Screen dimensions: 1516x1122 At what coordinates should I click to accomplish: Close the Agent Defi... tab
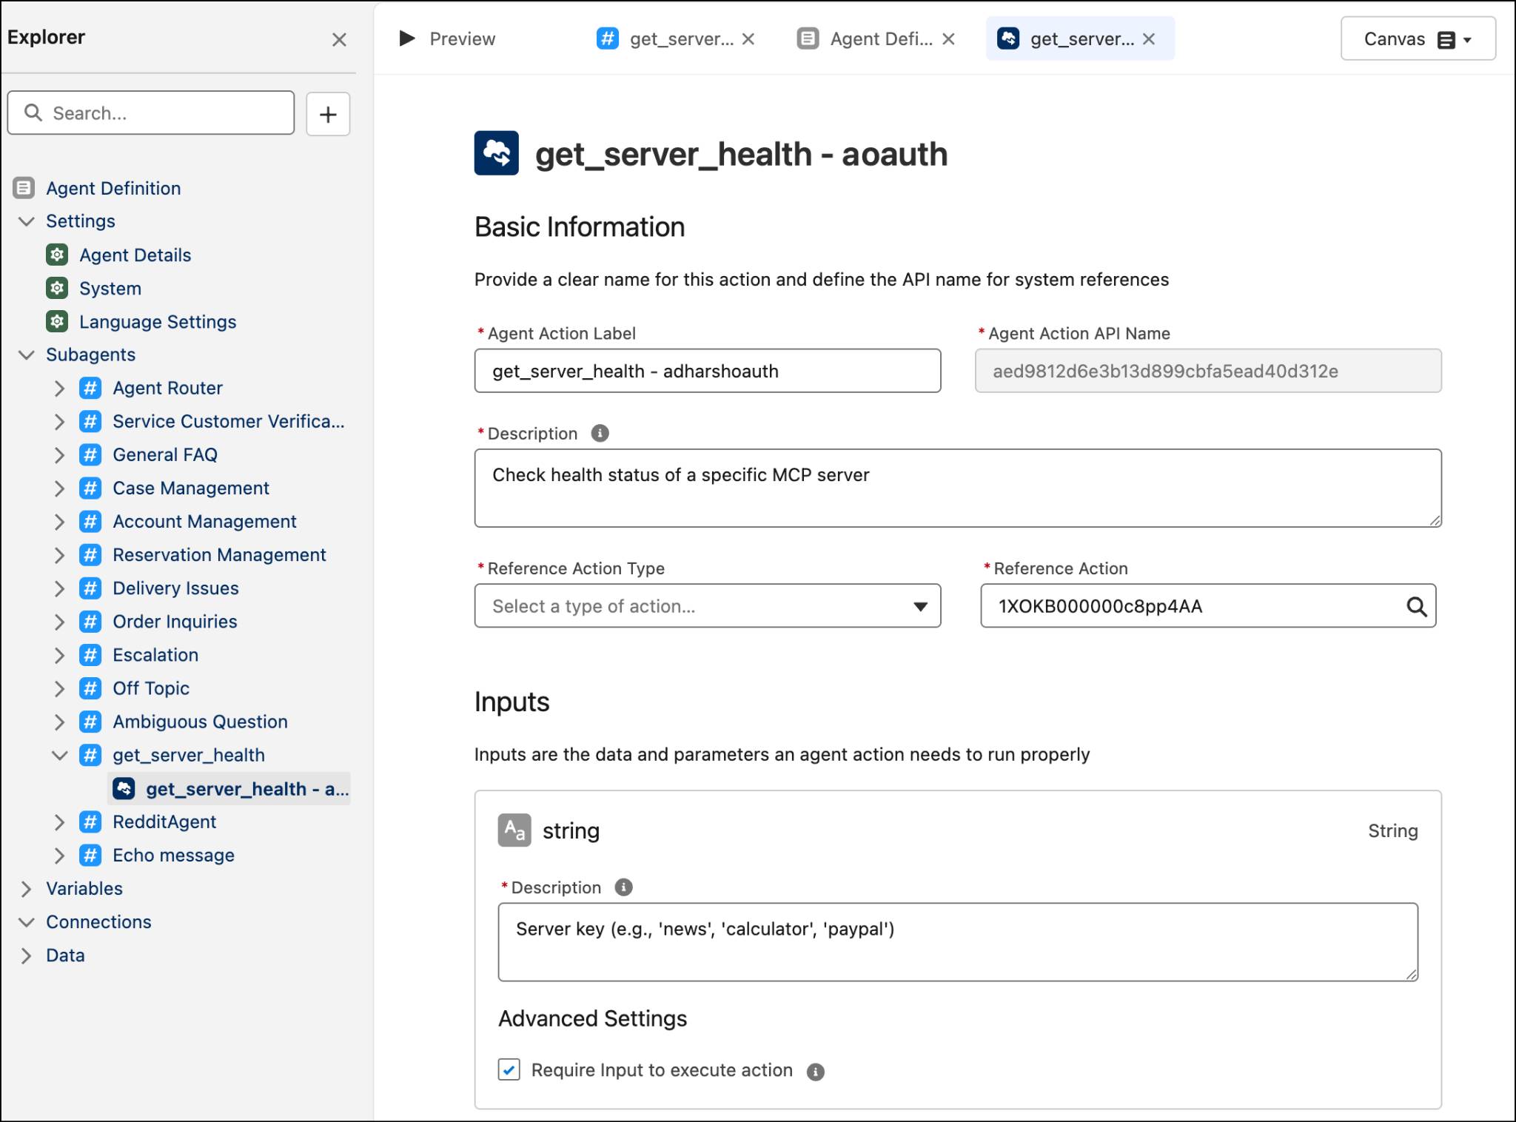(x=948, y=39)
